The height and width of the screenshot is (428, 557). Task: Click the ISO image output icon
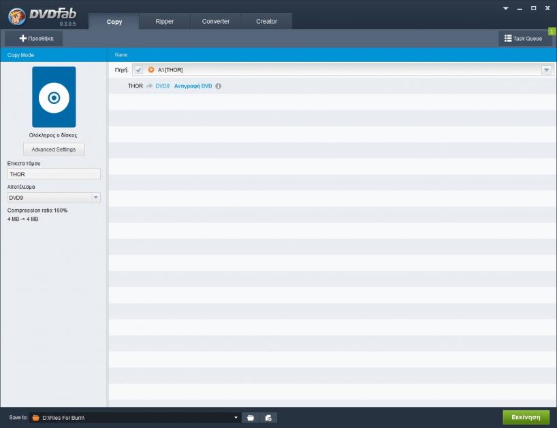268,418
